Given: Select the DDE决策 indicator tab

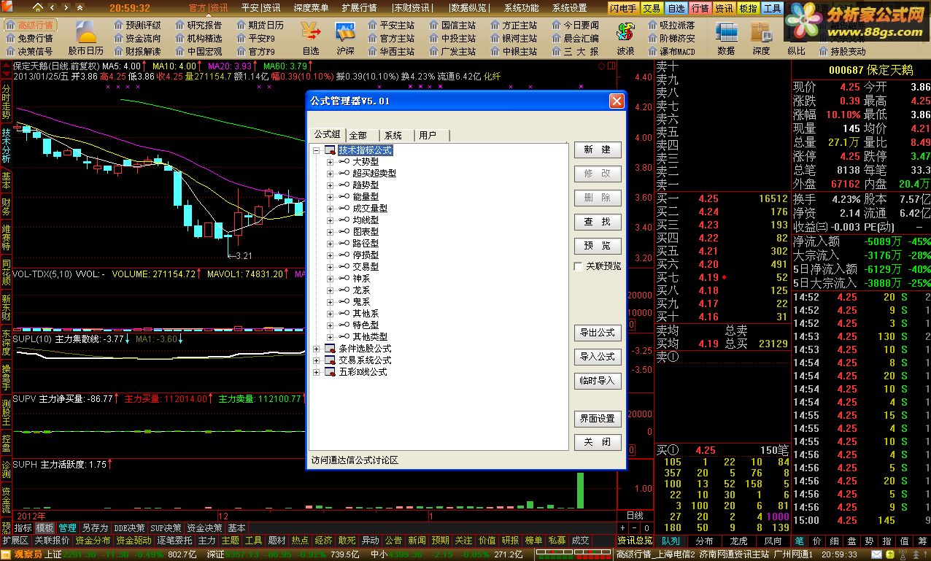Looking at the screenshot, I should tap(128, 527).
